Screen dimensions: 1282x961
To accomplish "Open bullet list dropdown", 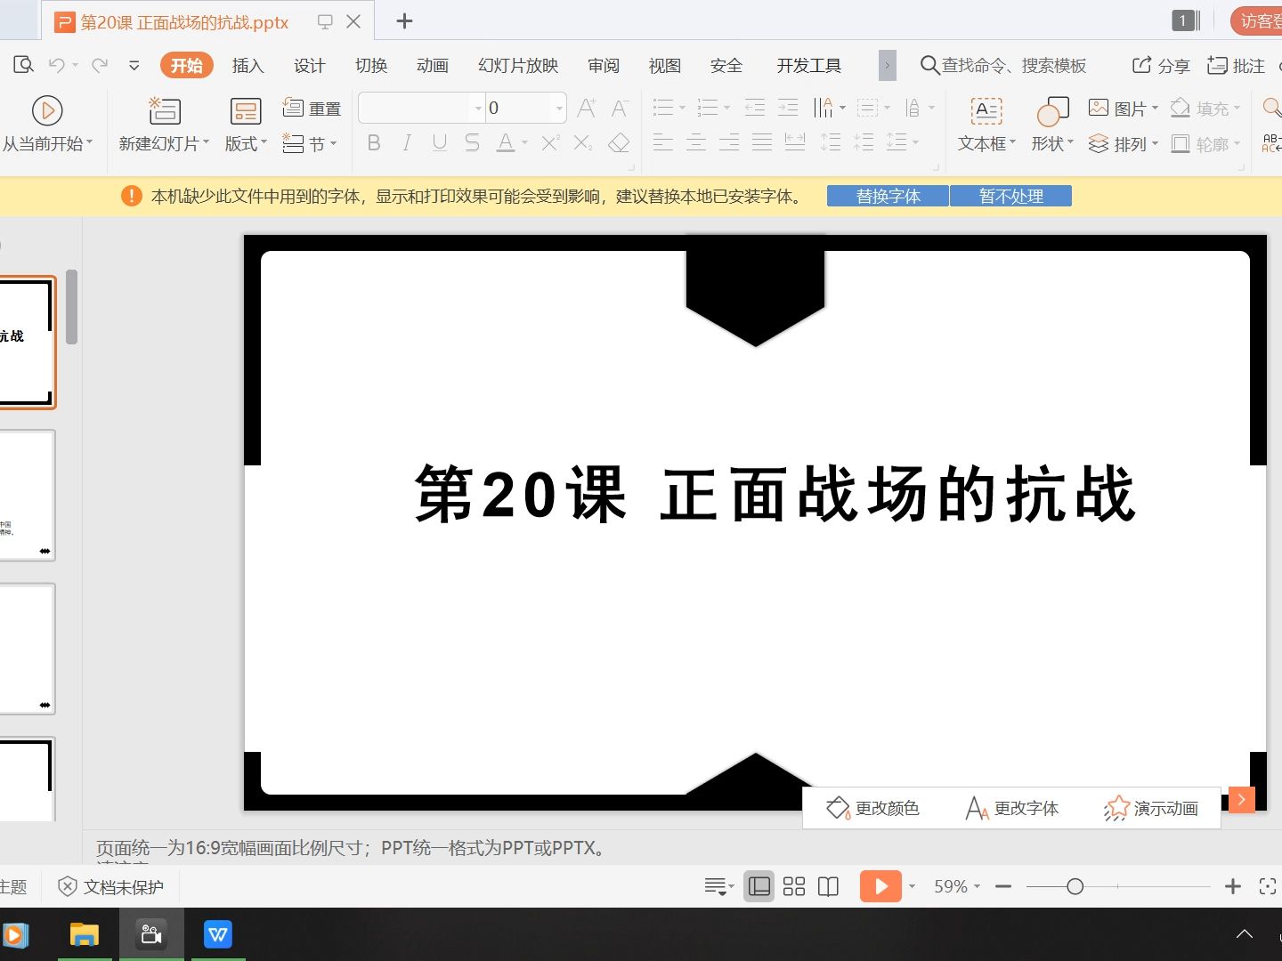I will pos(683,109).
